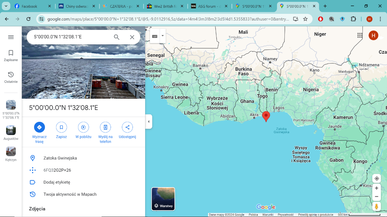Click the Udostępnij share icon
Viewport: 387px width, 217px height.
coord(127,127)
